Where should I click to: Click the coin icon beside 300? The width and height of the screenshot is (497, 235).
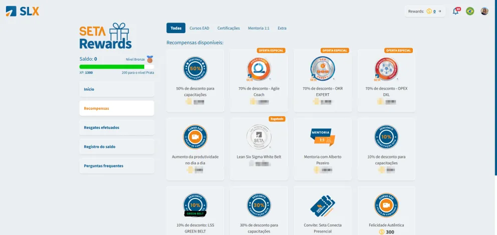point(382,232)
